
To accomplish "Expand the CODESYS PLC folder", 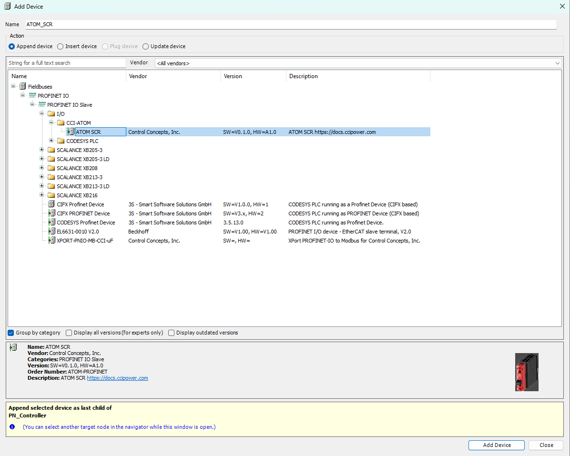I will click(x=51, y=141).
